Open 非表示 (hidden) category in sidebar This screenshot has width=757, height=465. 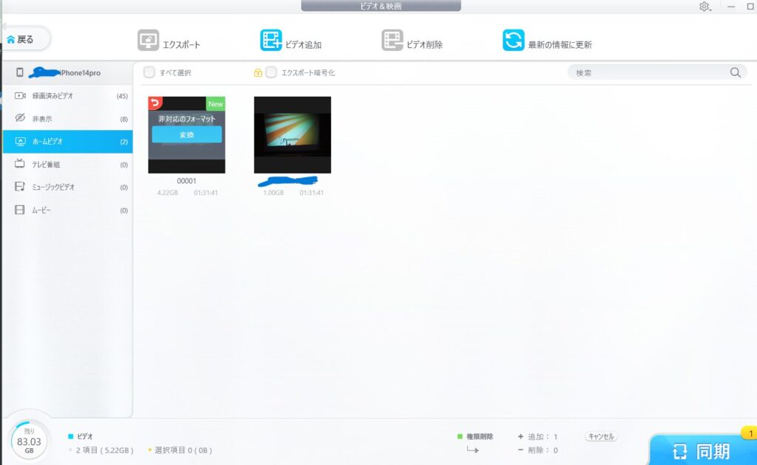point(67,119)
